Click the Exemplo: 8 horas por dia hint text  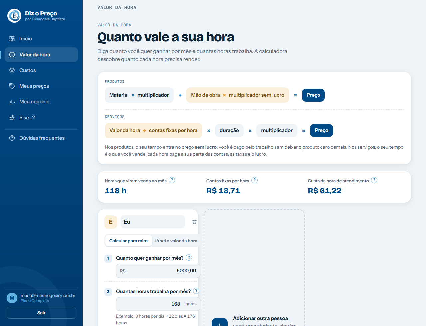155,319
